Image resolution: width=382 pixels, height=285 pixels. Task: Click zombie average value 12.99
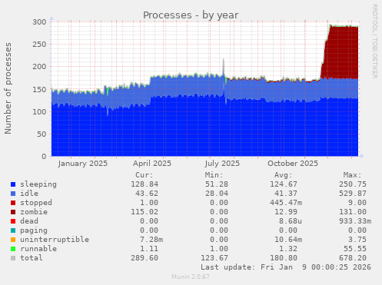[x=286, y=212]
